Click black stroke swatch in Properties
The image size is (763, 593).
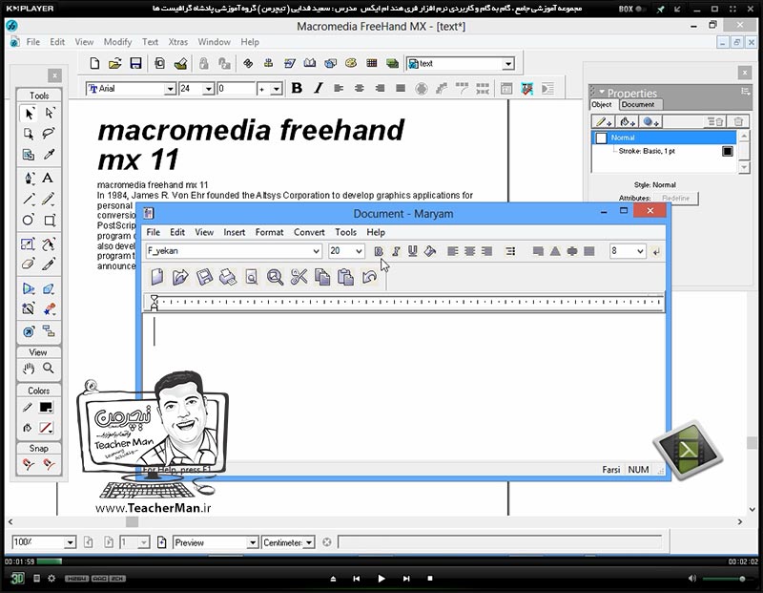pyautogui.click(x=727, y=151)
